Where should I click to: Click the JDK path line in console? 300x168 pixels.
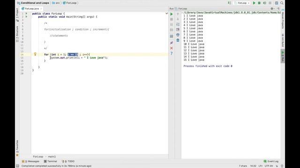coord(232,13)
